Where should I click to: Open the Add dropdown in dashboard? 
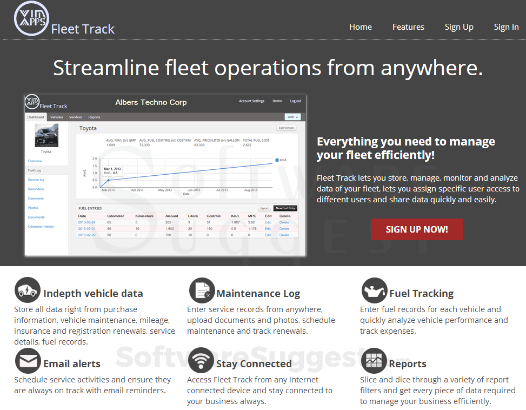pyautogui.click(x=292, y=117)
